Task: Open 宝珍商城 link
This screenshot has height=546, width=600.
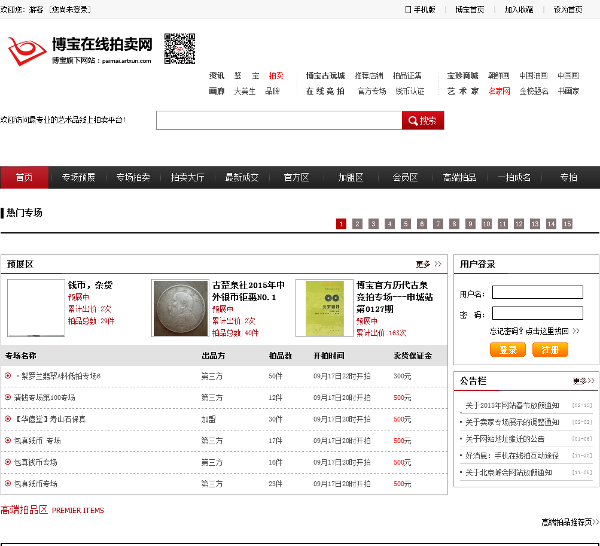Action: pyautogui.click(x=462, y=75)
